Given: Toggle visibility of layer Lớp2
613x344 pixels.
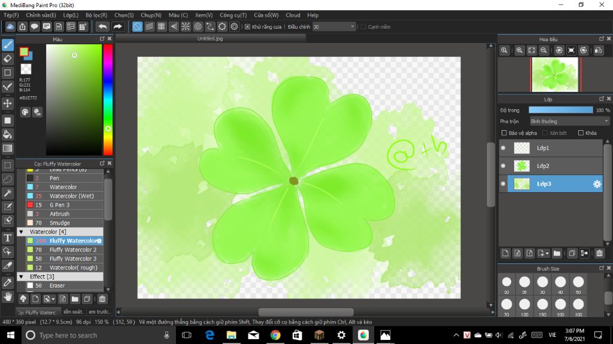Looking at the screenshot, I should click(503, 166).
